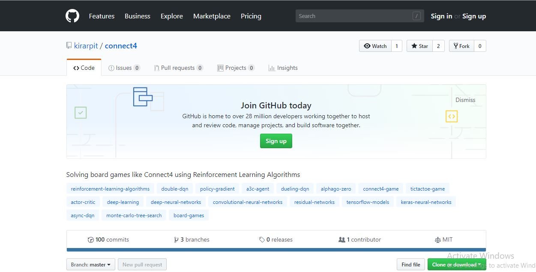Open the monte-carlo-tree-search topic tag

coord(134,215)
